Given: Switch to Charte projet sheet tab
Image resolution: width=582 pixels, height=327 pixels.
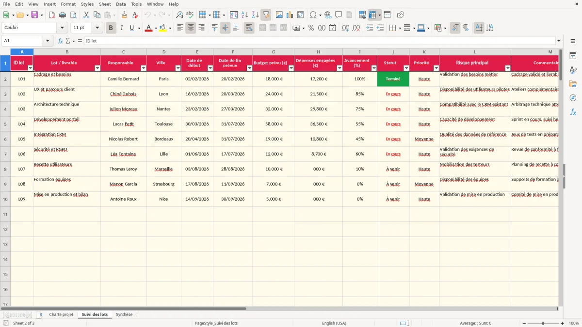Looking at the screenshot, I should click(x=61, y=314).
